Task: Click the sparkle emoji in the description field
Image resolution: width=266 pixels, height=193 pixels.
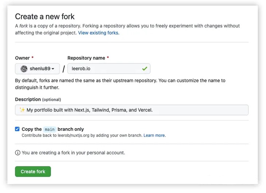Action: pos(22,110)
